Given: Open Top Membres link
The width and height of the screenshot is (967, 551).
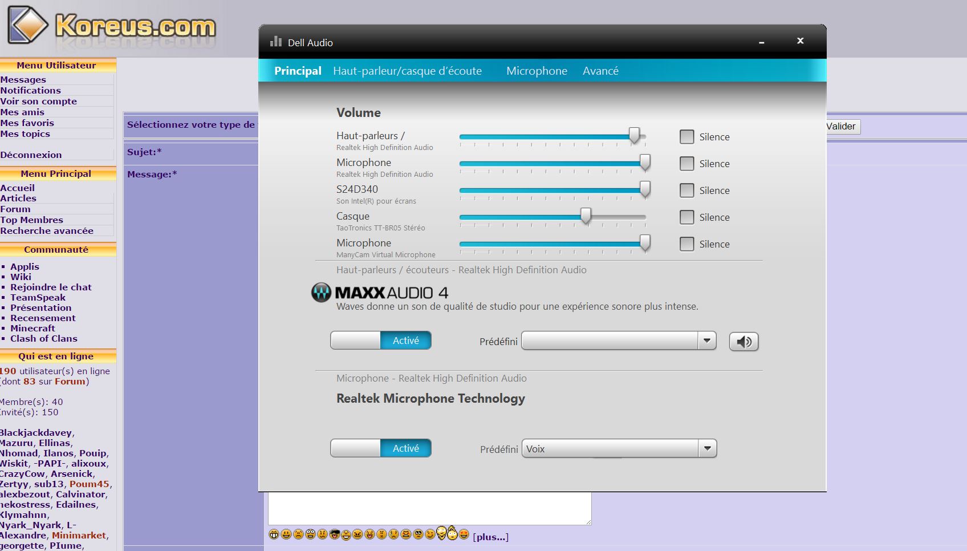Looking at the screenshot, I should [31, 220].
